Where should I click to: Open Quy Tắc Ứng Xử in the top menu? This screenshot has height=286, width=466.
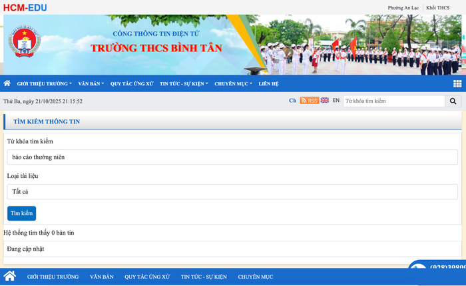tap(132, 84)
